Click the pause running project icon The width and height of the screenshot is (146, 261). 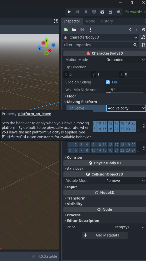tap(78, 12)
